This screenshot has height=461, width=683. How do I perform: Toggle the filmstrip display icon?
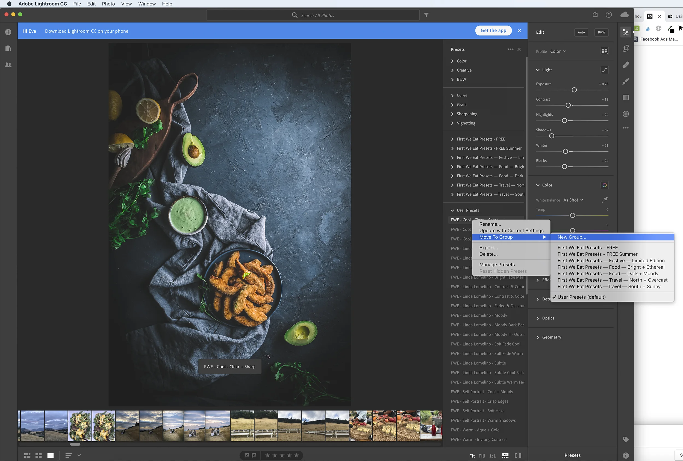point(505,456)
